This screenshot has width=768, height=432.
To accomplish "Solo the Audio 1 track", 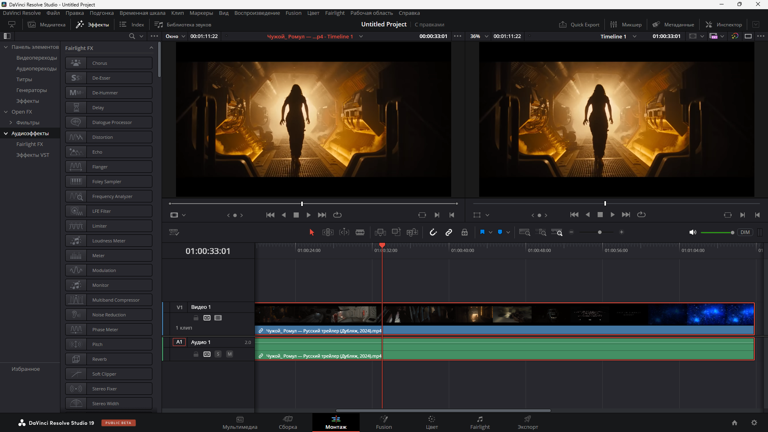I will (x=218, y=354).
